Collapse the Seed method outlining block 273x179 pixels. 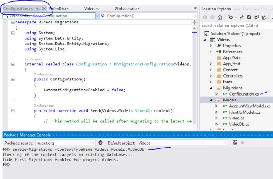[x=13, y=111]
